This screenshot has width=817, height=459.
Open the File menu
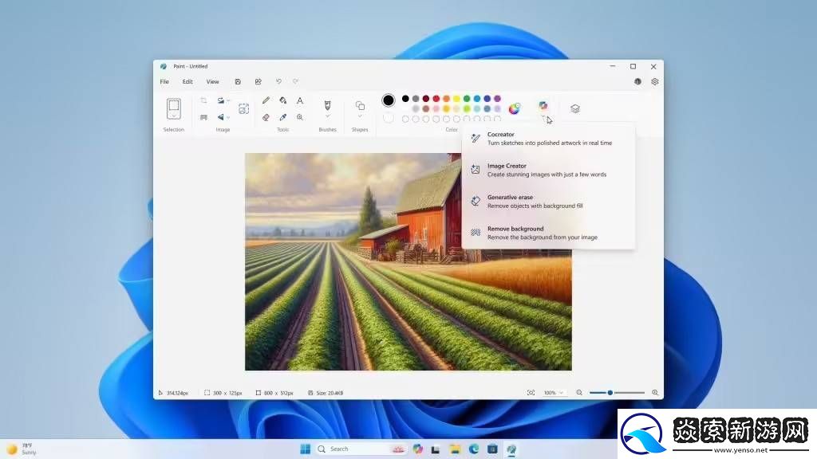tap(164, 81)
